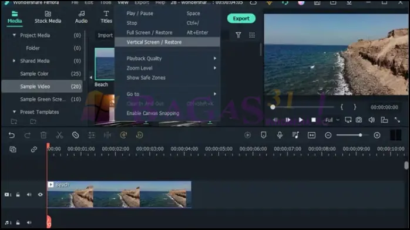Mute the video track speaker icon

(x=29, y=194)
